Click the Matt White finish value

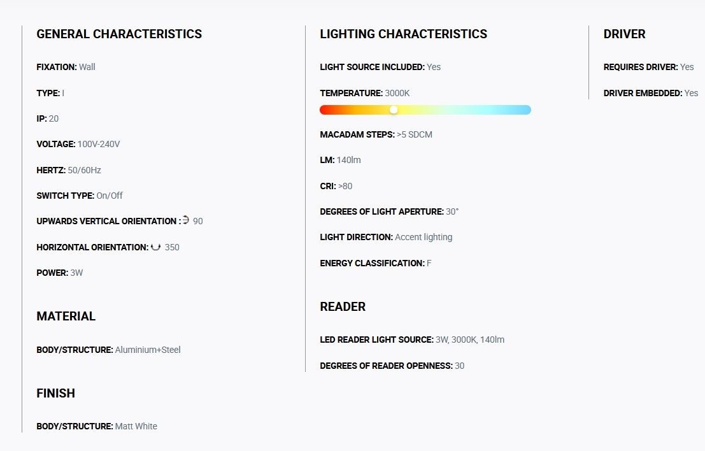click(x=136, y=426)
